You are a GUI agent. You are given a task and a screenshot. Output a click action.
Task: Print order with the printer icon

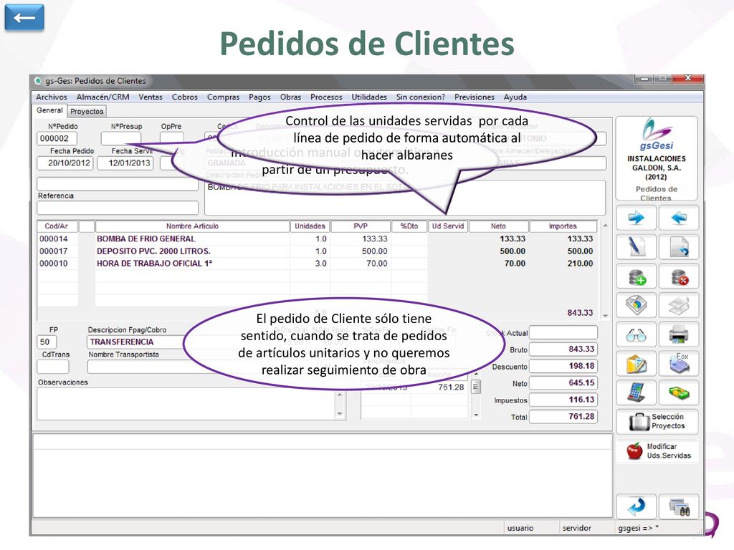pos(679,334)
